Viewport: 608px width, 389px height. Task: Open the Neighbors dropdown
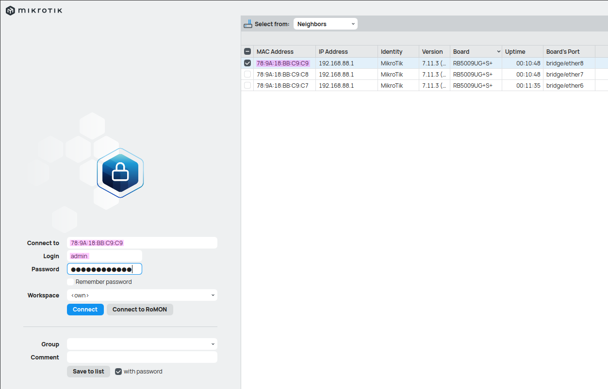tap(326, 24)
